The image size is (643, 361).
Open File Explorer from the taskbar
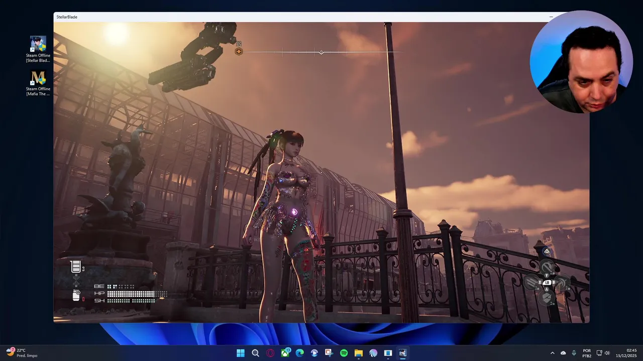pyautogui.click(x=359, y=353)
